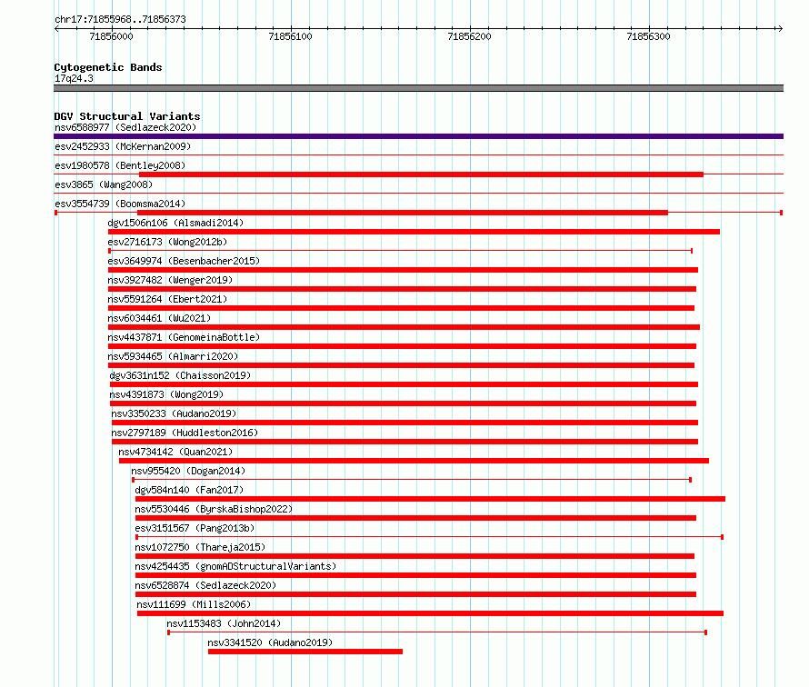Click the nsv3350233 (Audano2019) label
The width and height of the screenshot is (809, 687).
(174, 413)
